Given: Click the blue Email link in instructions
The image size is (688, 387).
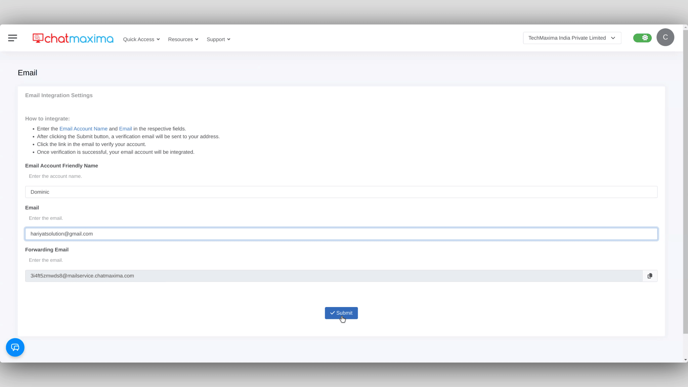Looking at the screenshot, I should coord(125,129).
